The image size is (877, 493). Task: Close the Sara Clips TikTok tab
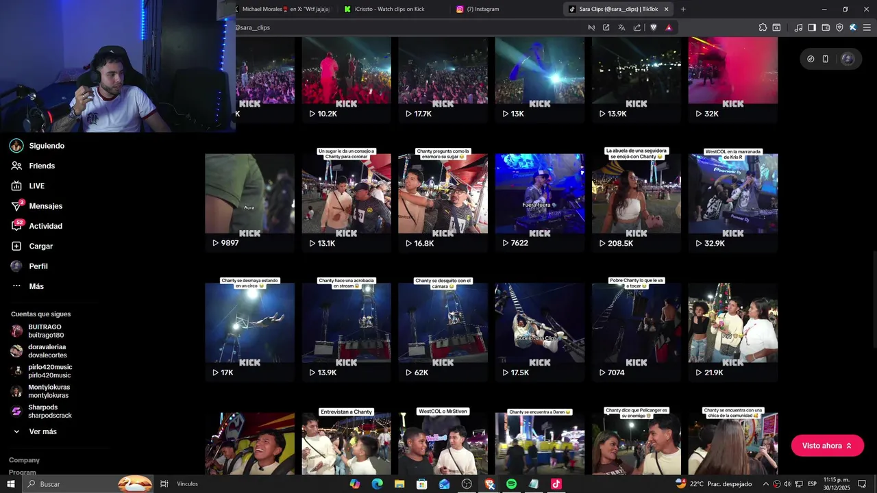[666, 9]
